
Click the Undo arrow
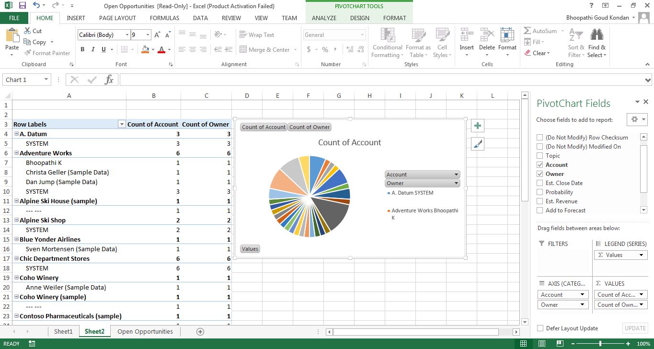(37, 6)
